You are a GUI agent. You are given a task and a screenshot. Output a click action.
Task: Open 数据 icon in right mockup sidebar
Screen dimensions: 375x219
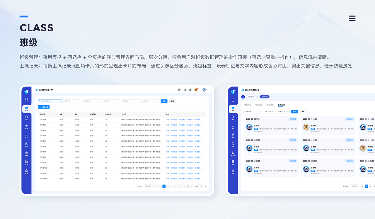click(233, 172)
